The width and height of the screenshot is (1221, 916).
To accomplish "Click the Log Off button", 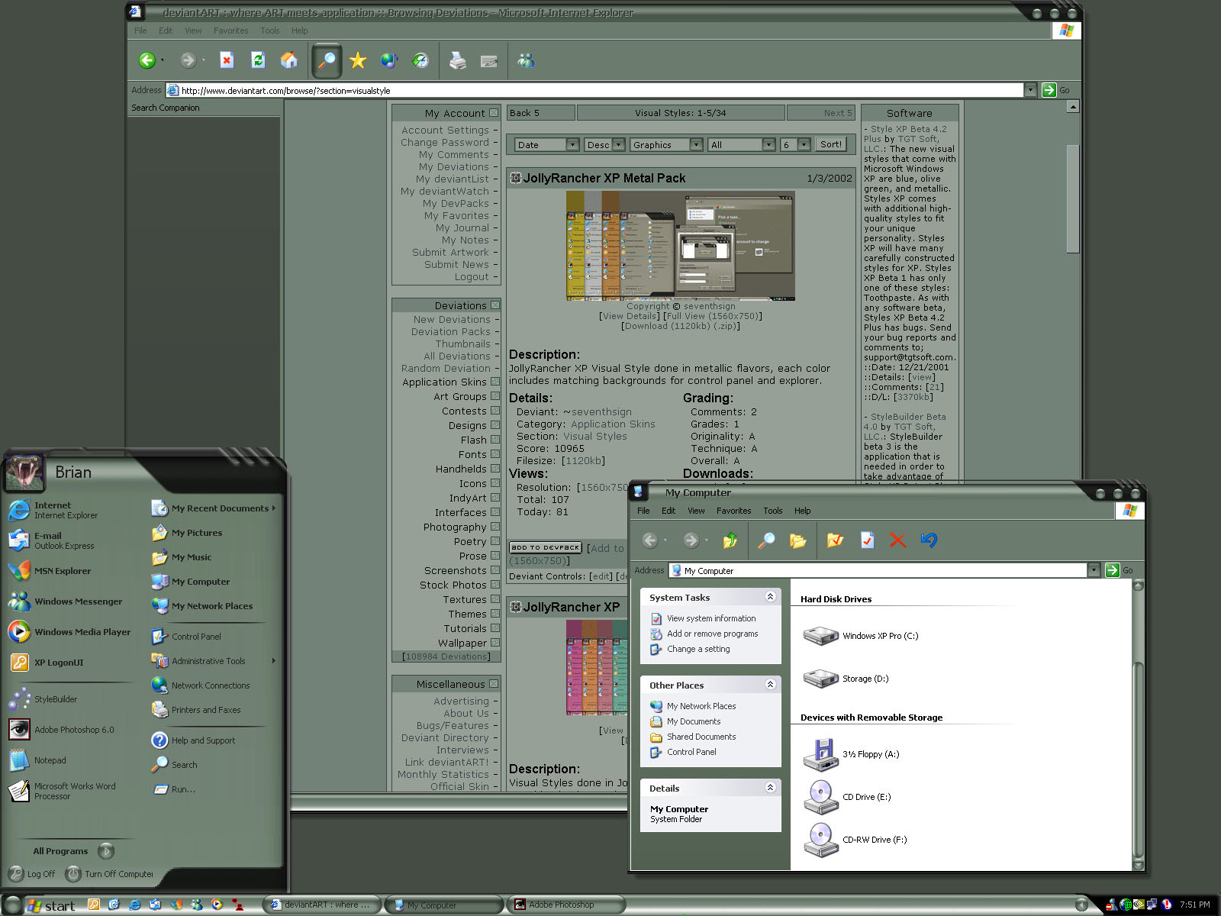I will [x=32, y=874].
